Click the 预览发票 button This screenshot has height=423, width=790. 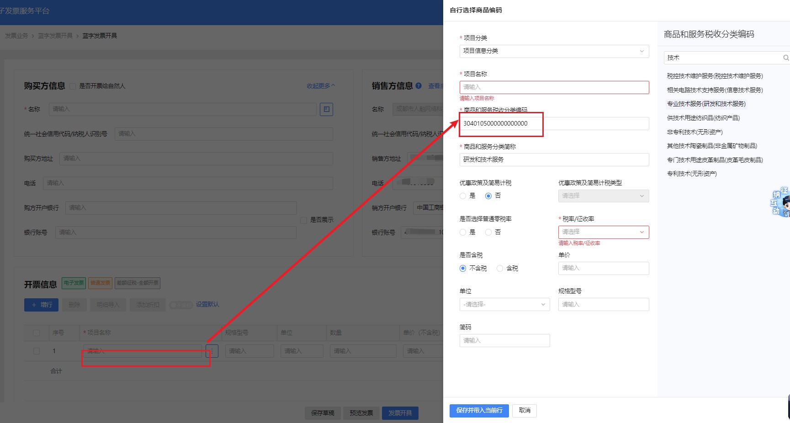(361, 413)
